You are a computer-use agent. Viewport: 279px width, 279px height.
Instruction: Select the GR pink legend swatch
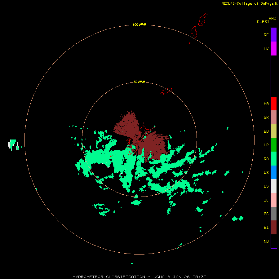pos(274,117)
